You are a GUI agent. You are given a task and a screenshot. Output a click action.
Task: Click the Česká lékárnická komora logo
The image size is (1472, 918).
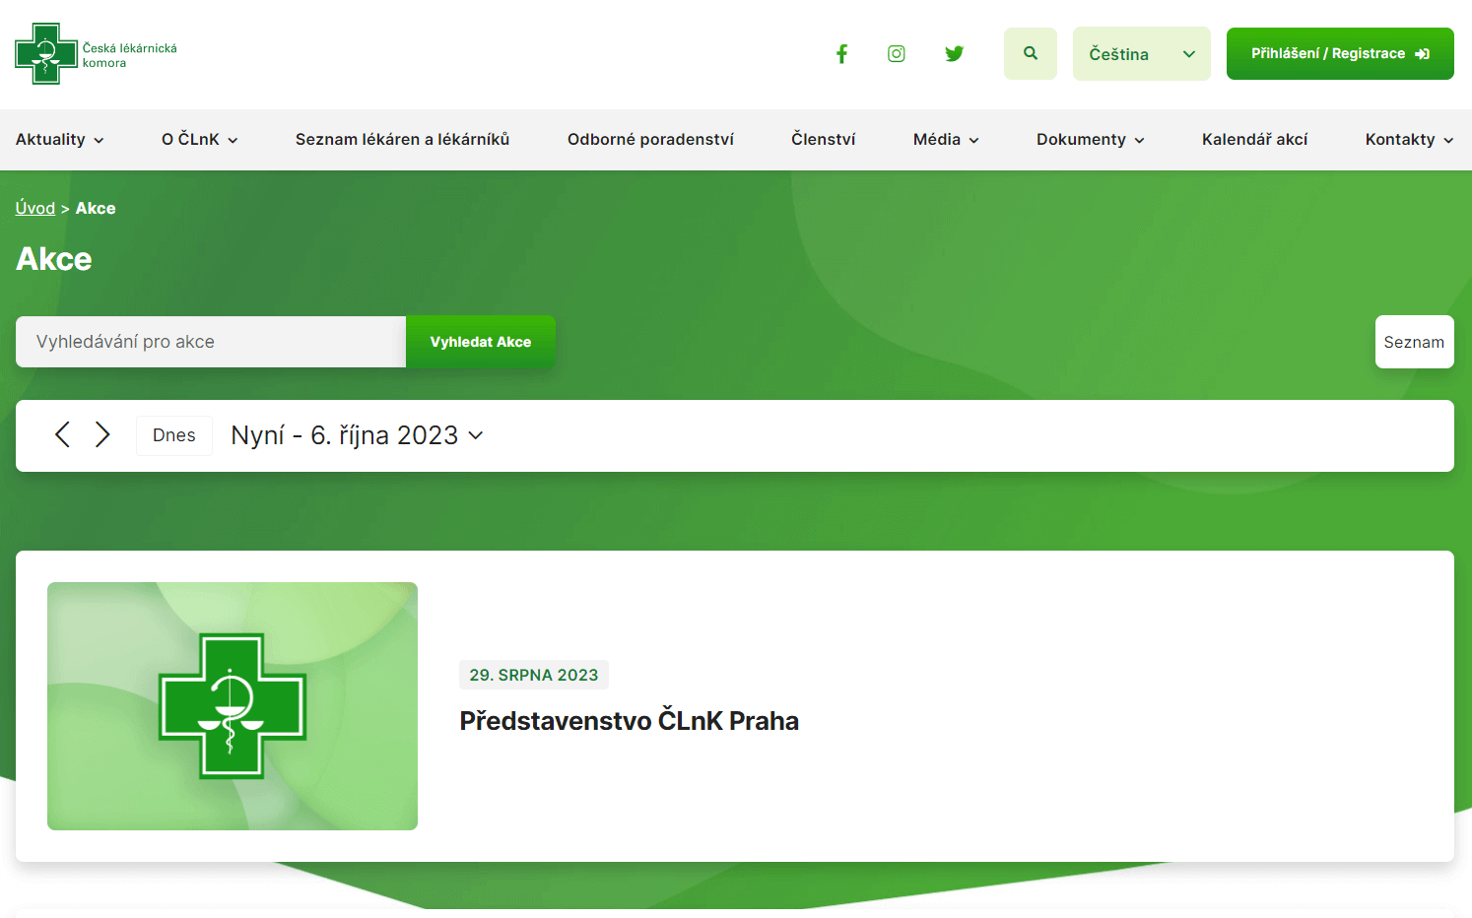click(x=97, y=54)
